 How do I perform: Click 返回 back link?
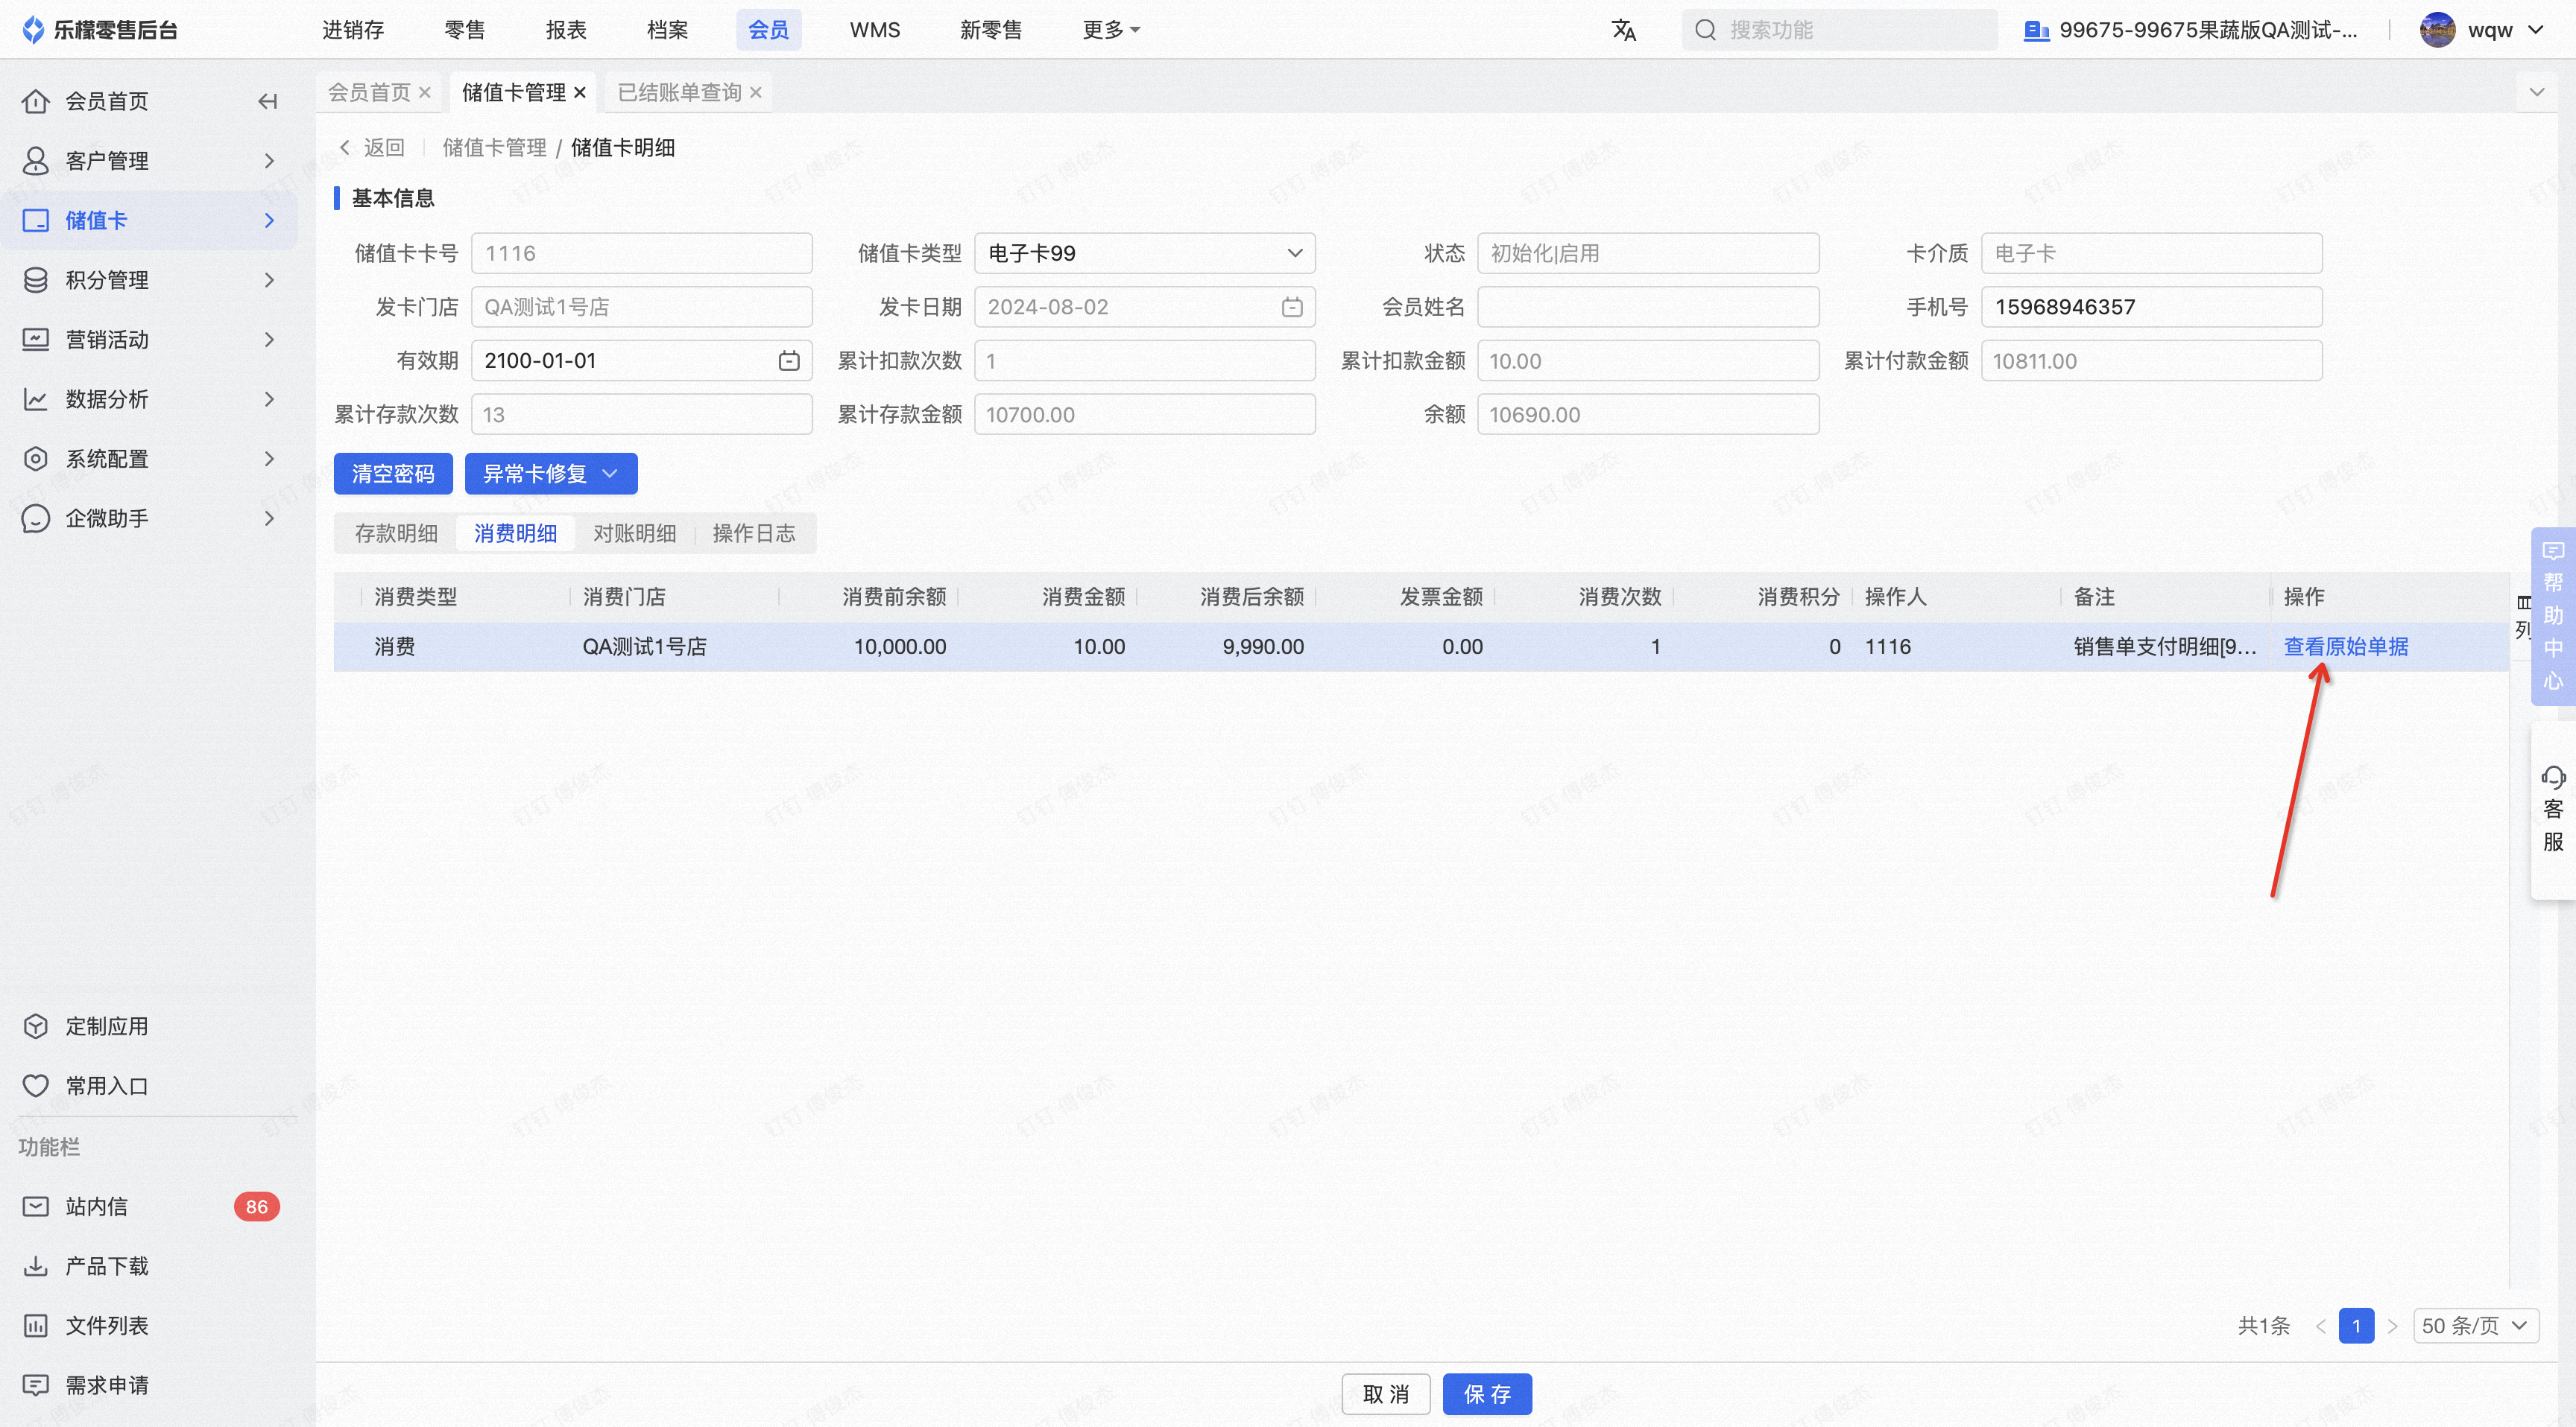372,148
